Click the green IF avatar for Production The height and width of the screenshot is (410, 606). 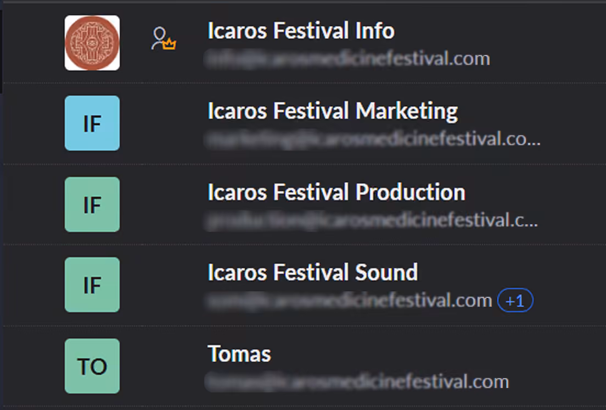92,204
